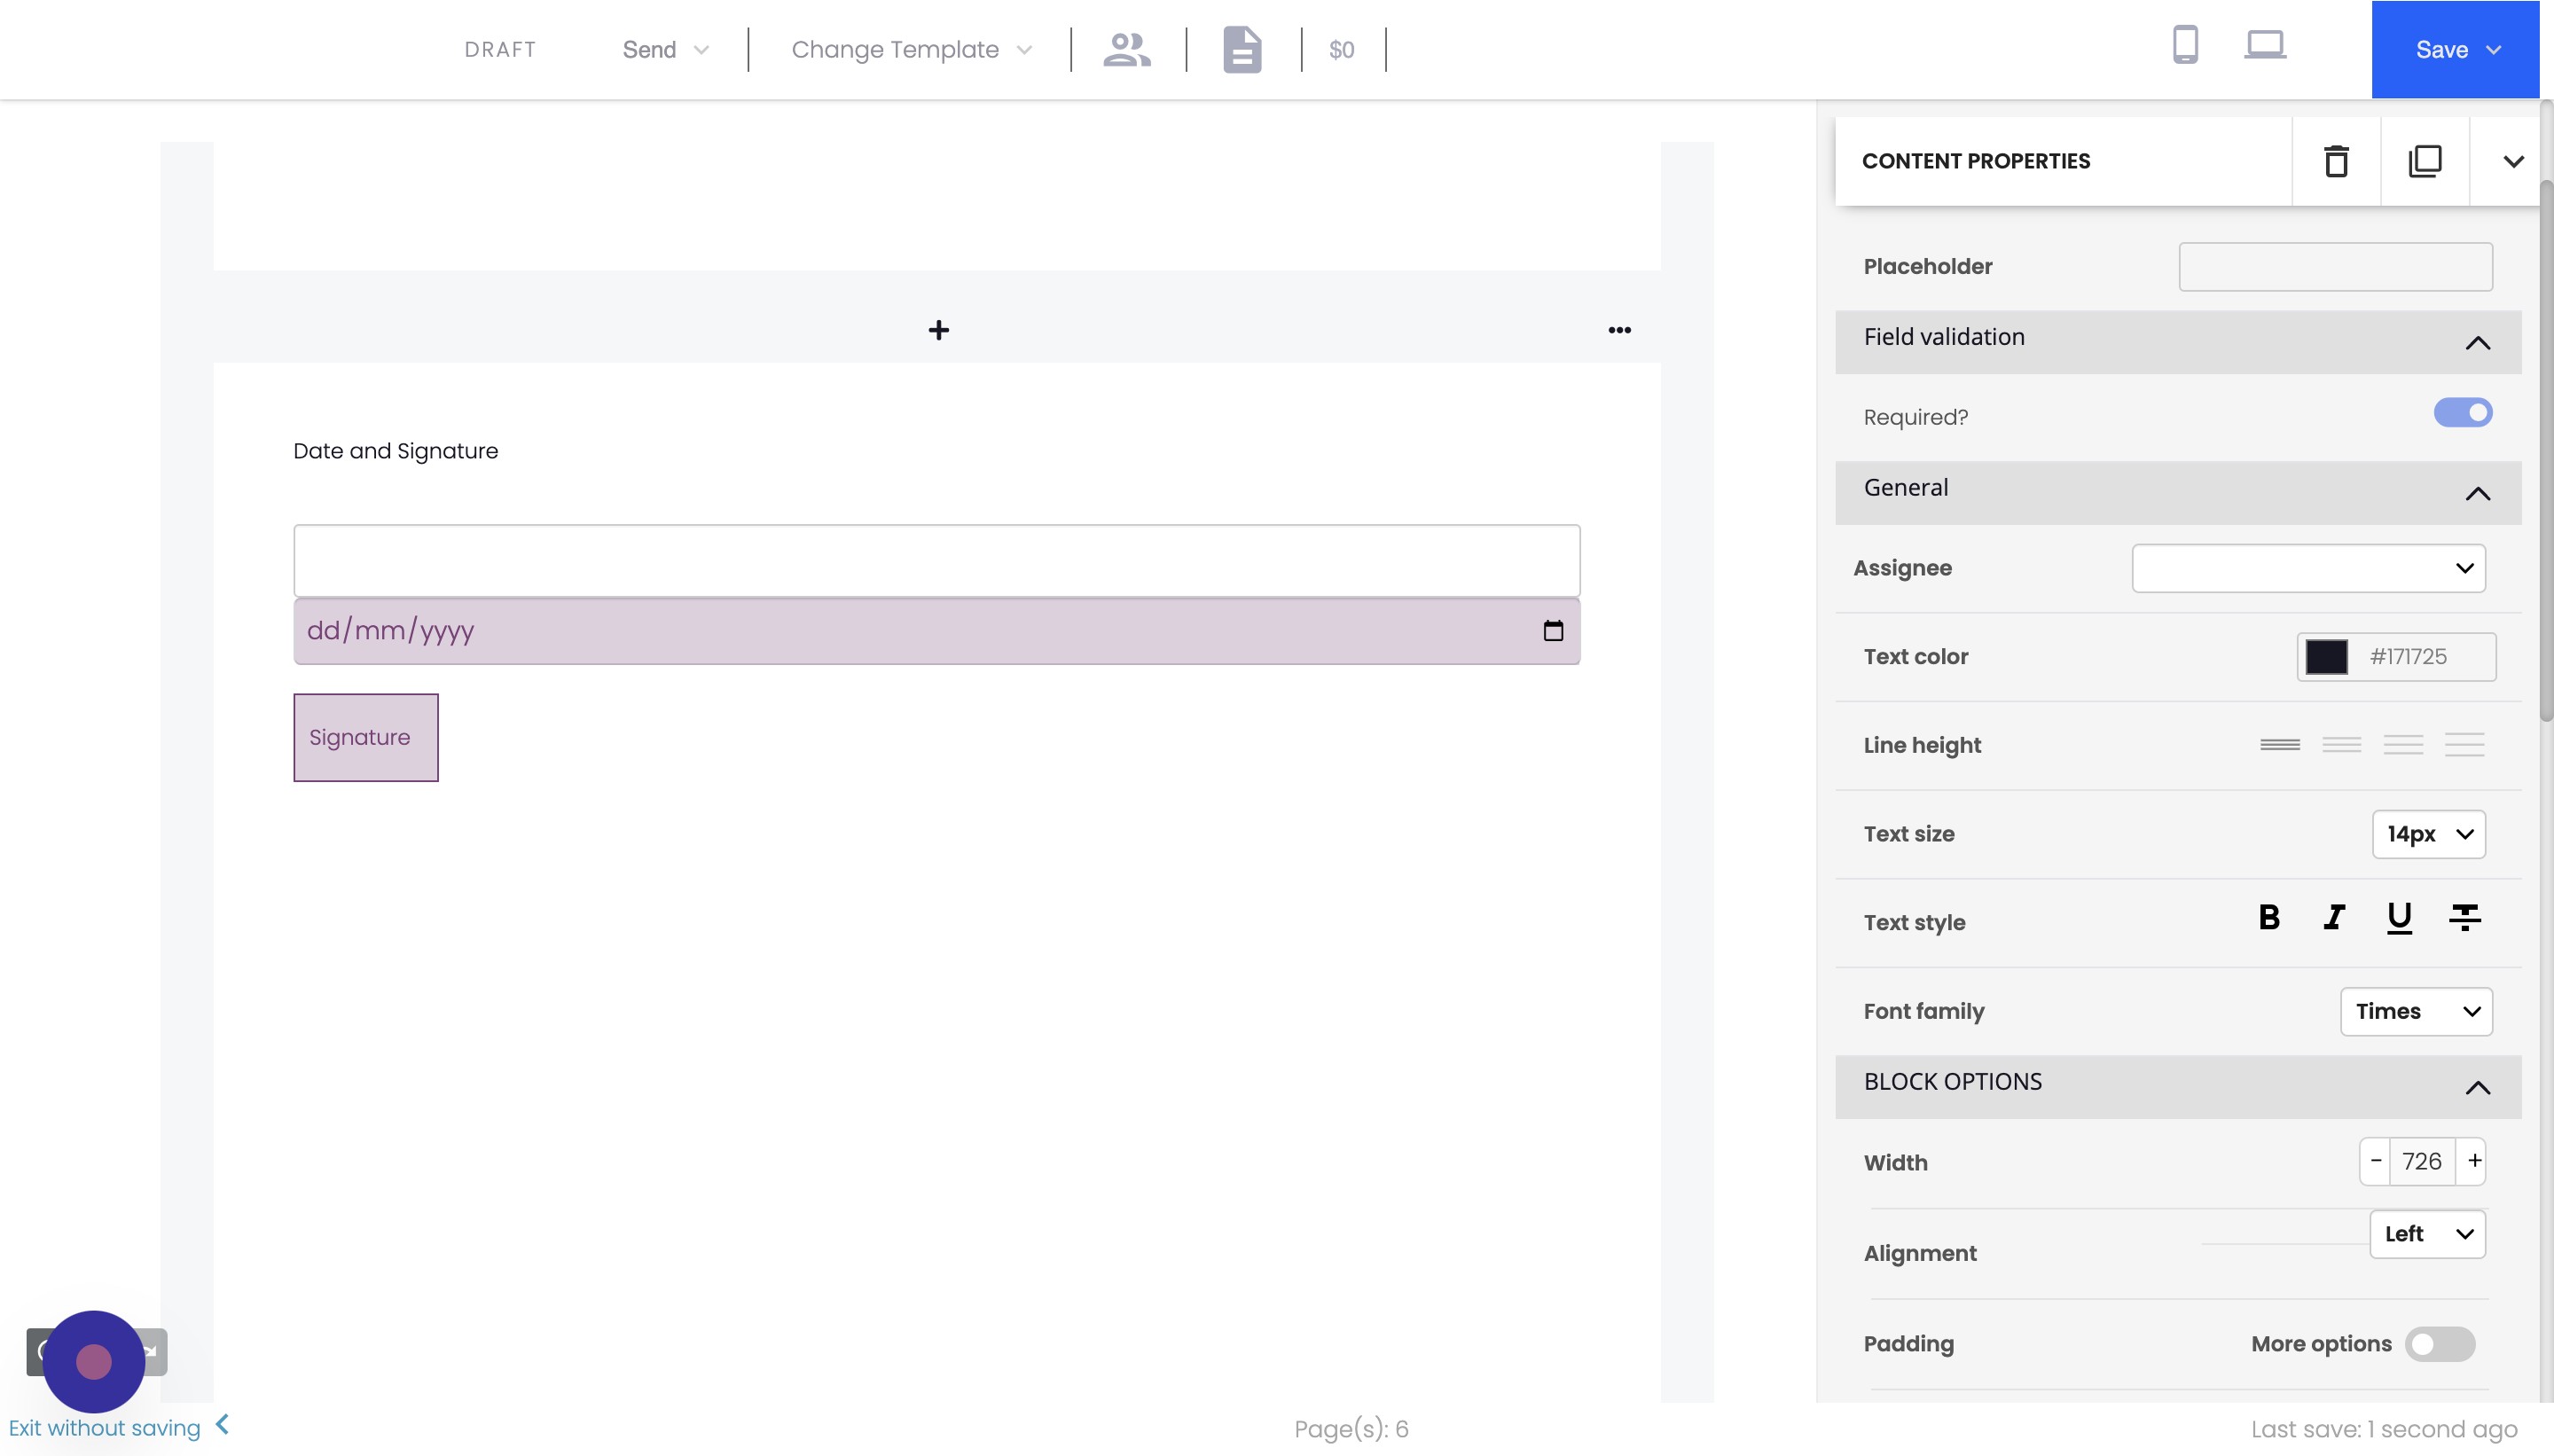Viewport: 2554px width, 1456px height.
Task: Apply bold text style
Action: [2269, 917]
